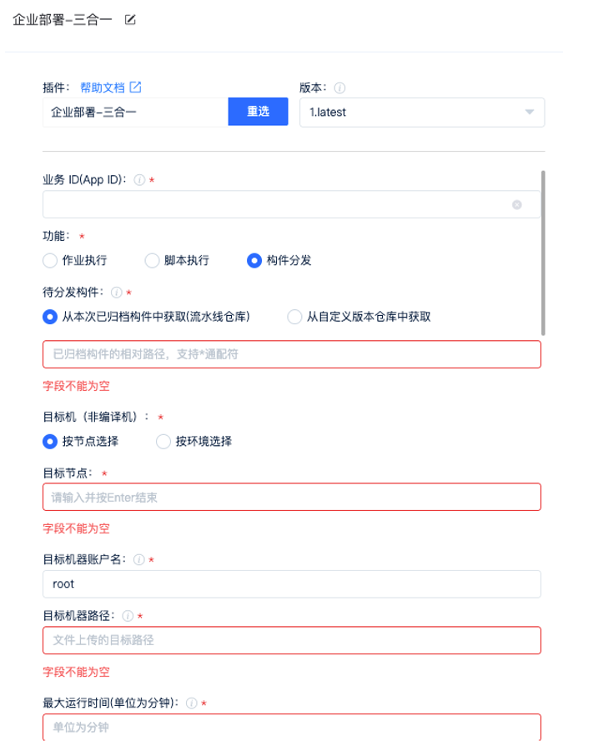
Task: Click the form's vertical scrollbar
Action: (x=544, y=250)
